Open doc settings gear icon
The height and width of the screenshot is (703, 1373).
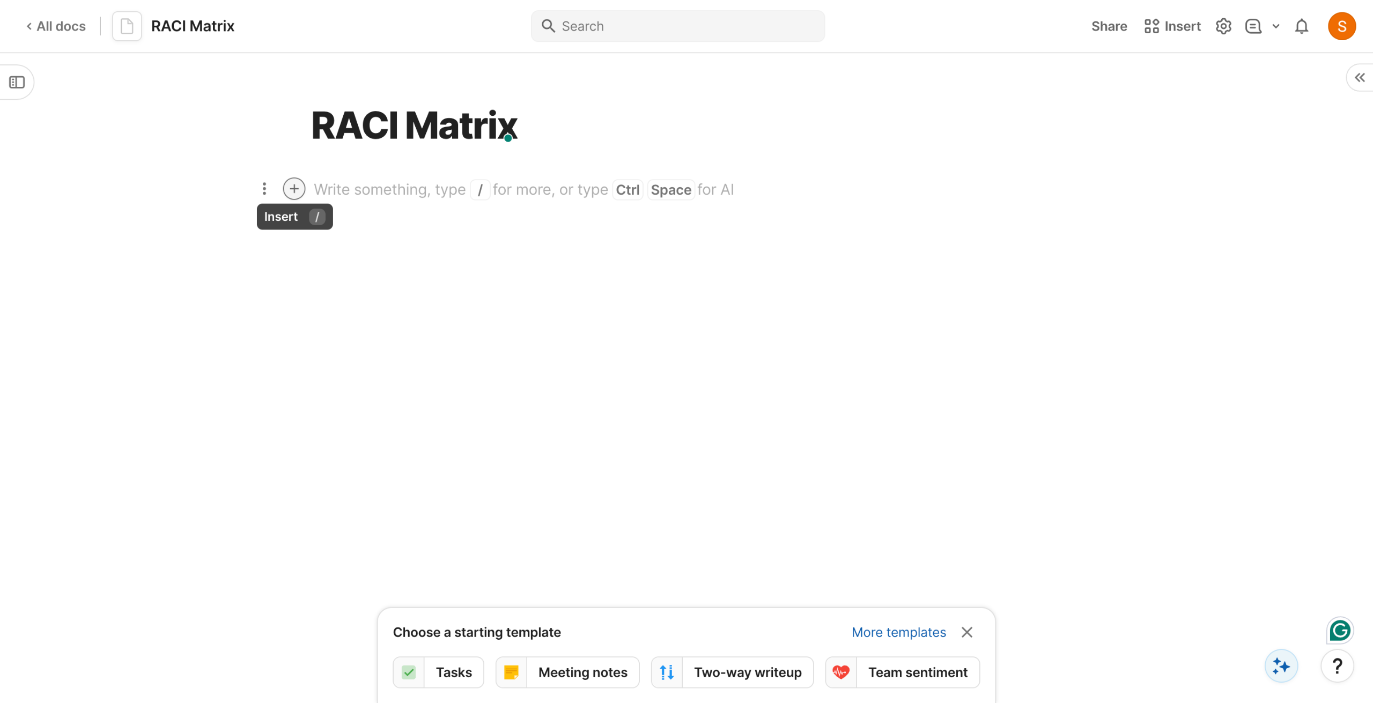[x=1223, y=26]
